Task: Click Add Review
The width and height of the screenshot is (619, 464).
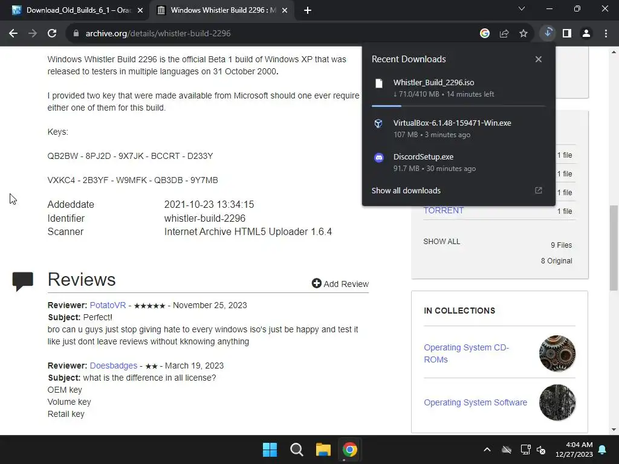Action: (x=340, y=284)
